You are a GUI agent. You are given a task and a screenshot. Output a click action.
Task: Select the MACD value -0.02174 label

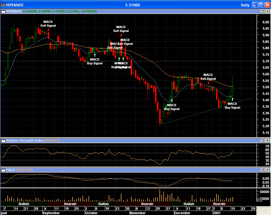[x=24, y=170]
